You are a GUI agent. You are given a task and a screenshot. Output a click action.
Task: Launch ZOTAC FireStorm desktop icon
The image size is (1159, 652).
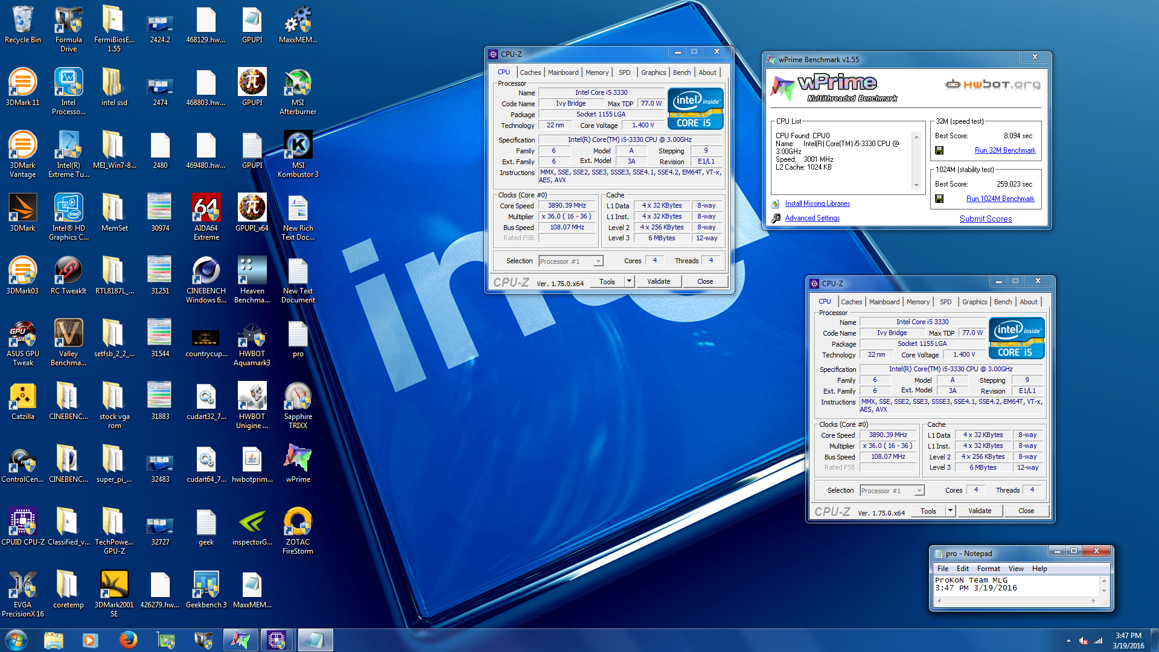coord(298,531)
